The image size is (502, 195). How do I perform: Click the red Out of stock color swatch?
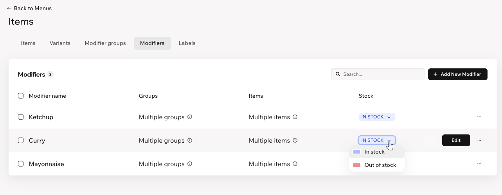point(356,165)
